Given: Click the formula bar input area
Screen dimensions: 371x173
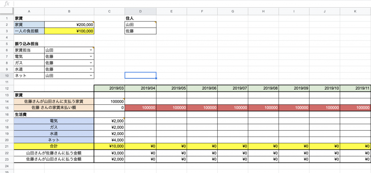Looking at the screenshot, I should (192, 4).
